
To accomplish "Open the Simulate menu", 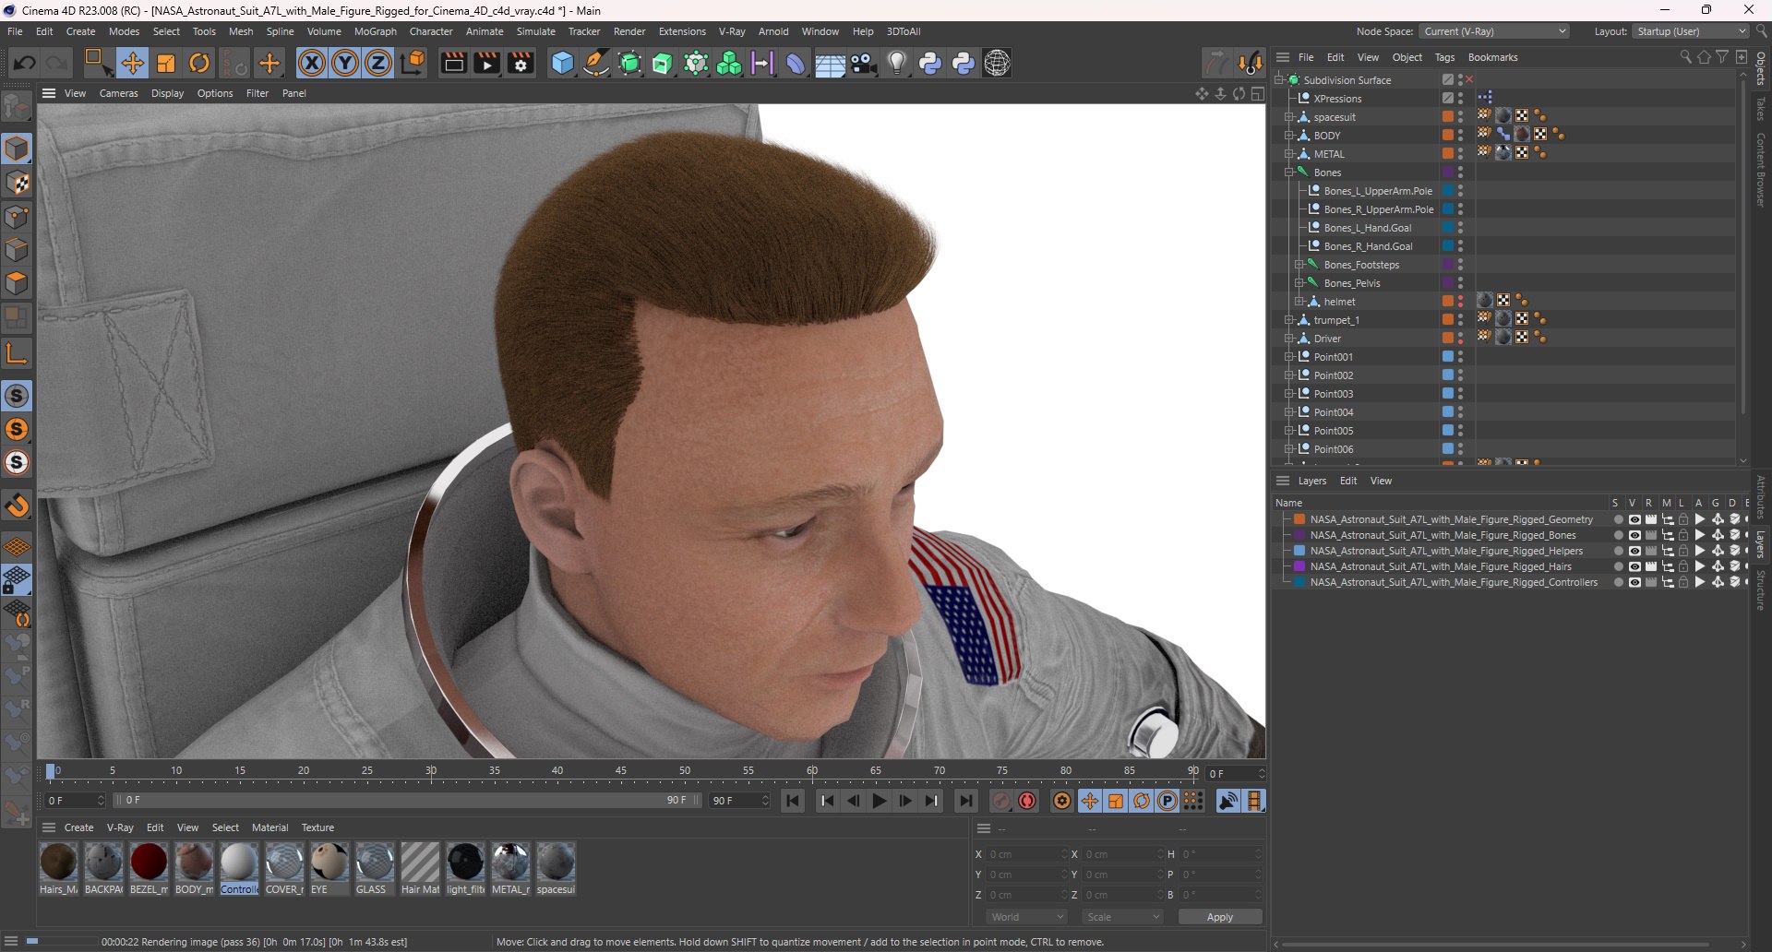I will pos(535,31).
